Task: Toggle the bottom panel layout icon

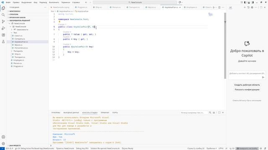Action: click(249, 2)
